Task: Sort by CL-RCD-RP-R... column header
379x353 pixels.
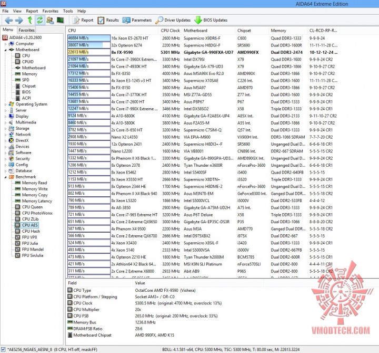Action: [x=323, y=31]
